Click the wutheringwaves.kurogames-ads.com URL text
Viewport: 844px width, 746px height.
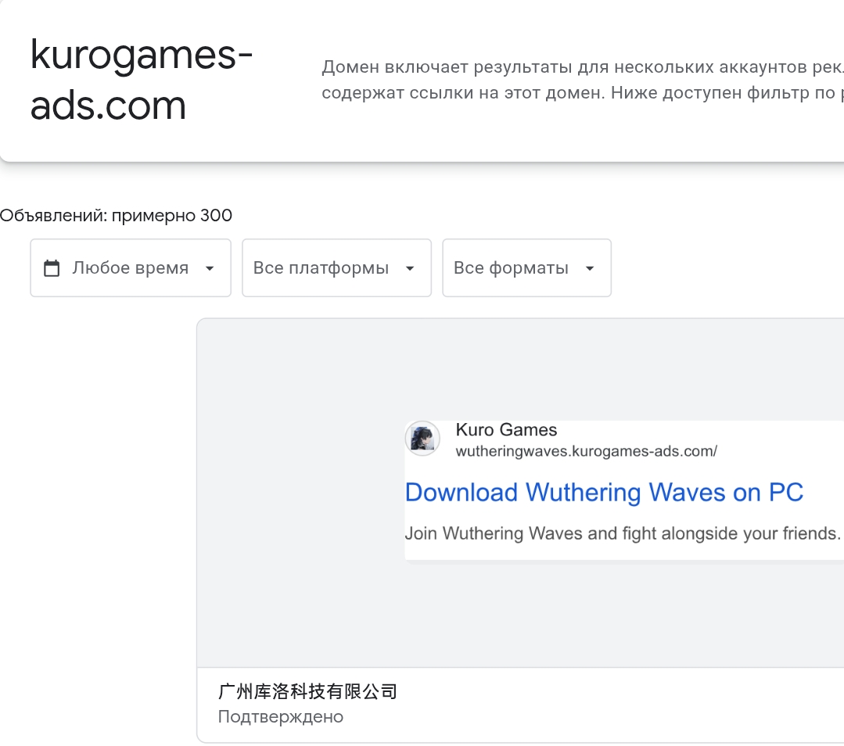(x=586, y=451)
